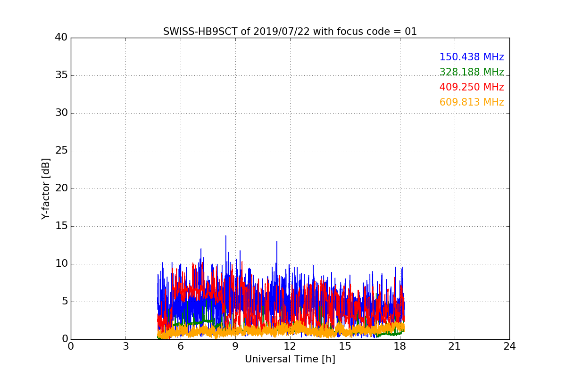Click y-axis tick value 30
The image size is (566, 377).
(x=61, y=113)
